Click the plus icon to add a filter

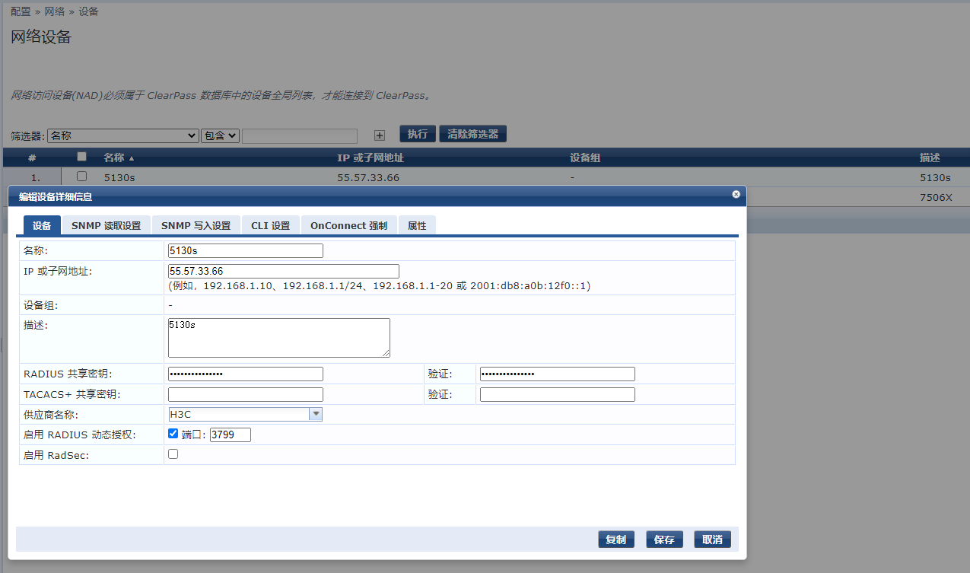pos(380,135)
